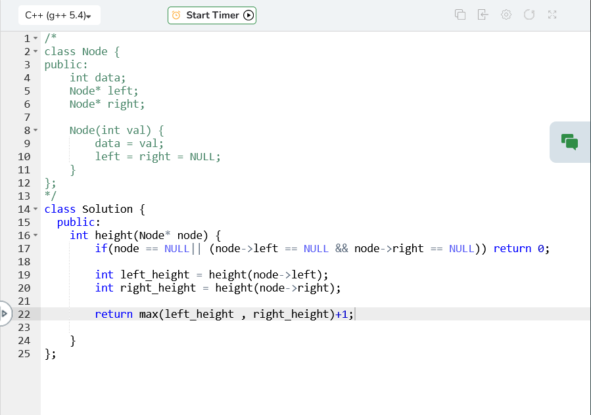
Task: Click 'left = right = NULL;' on line 10
Action: click(158, 157)
